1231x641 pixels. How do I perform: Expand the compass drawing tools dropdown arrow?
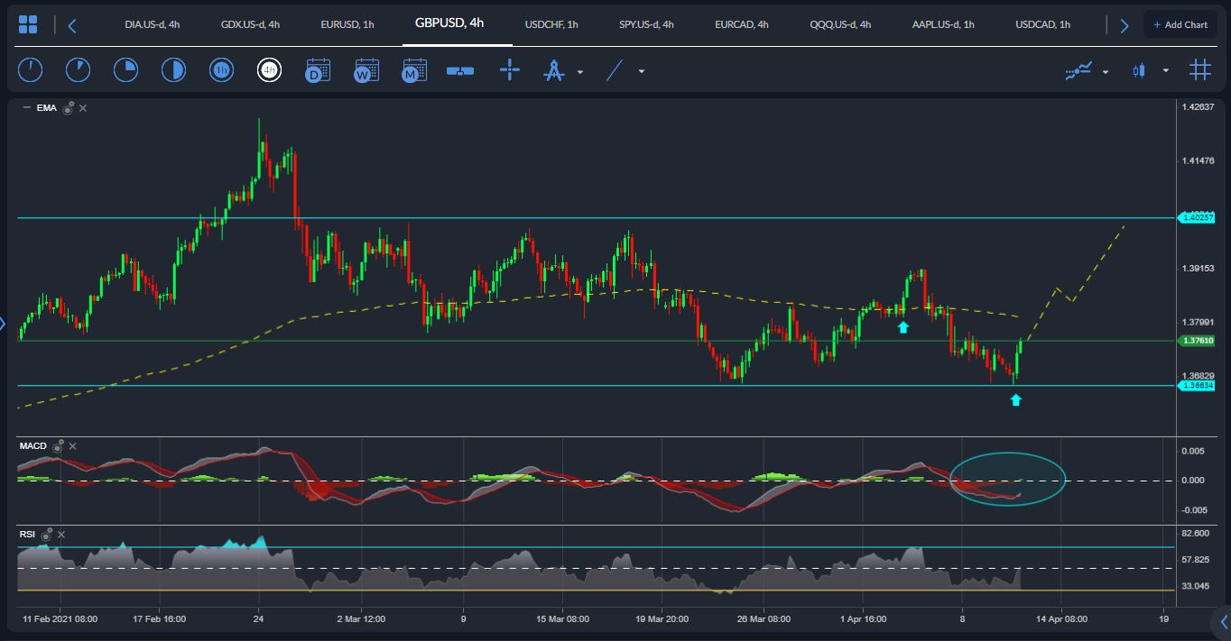pyautogui.click(x=580, y=71)
